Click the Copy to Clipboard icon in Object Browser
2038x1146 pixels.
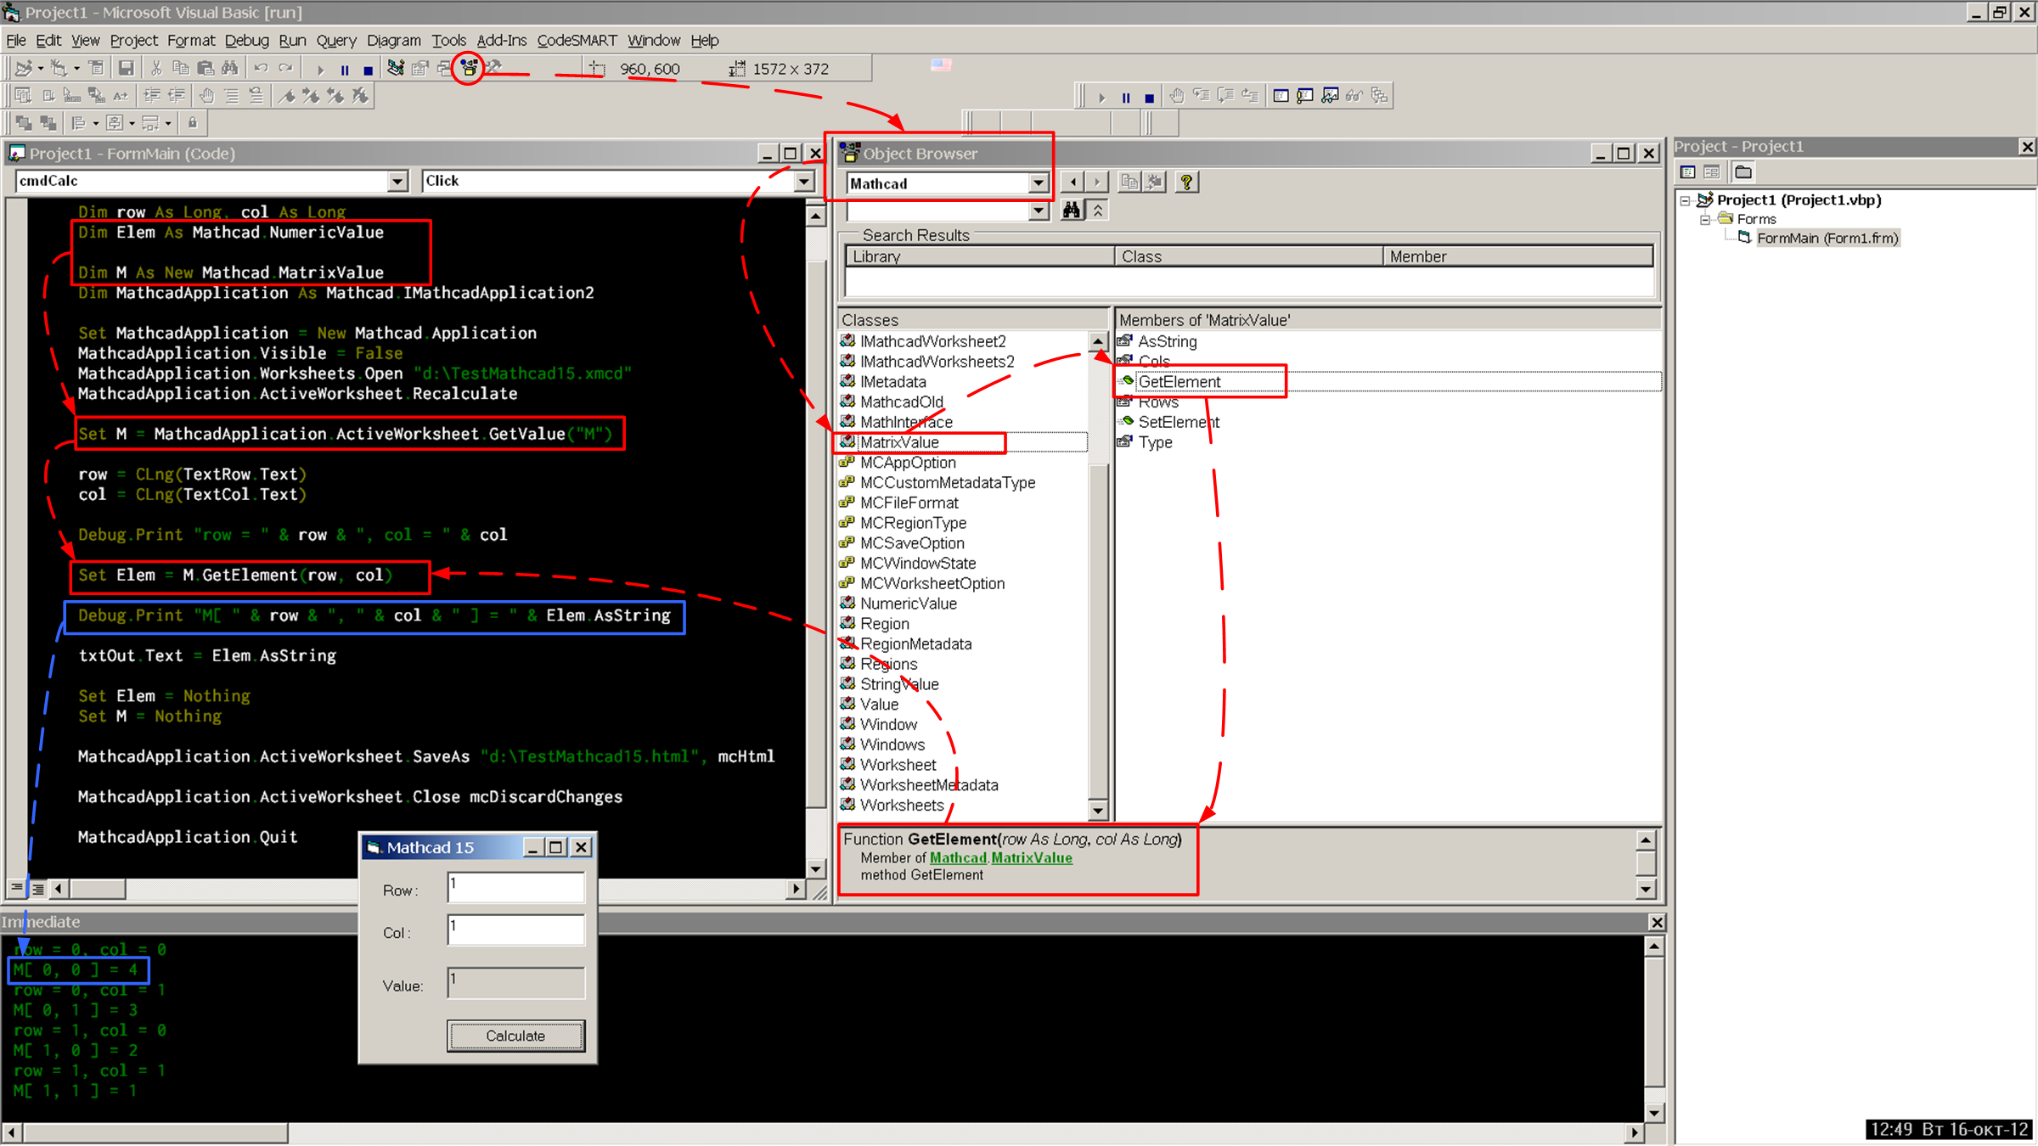[x=1129, y=182]
